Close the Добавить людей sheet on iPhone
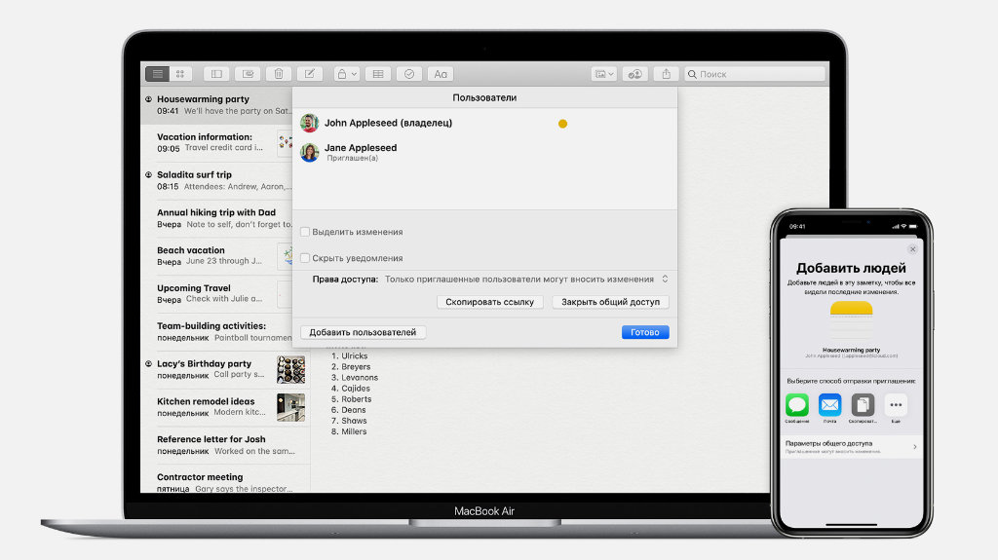The height and width of the screenshot is (560, 998). (912, 249)
